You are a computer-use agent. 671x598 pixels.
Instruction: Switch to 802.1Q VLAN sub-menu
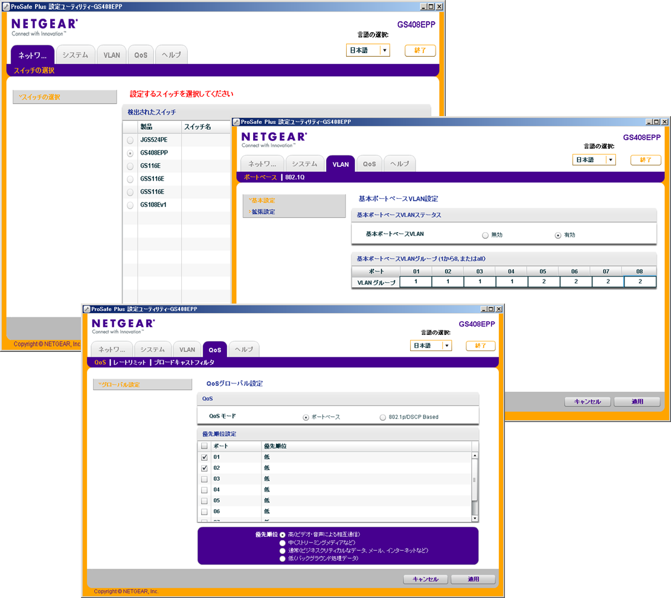[x=295, y=177]
